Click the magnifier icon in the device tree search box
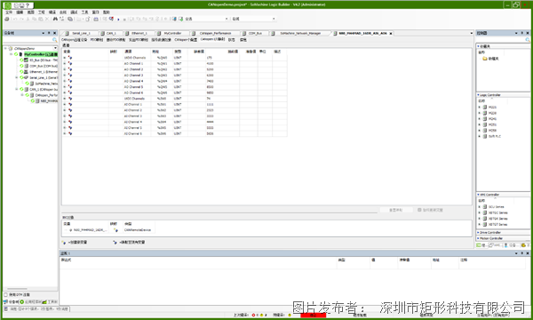 54,40
